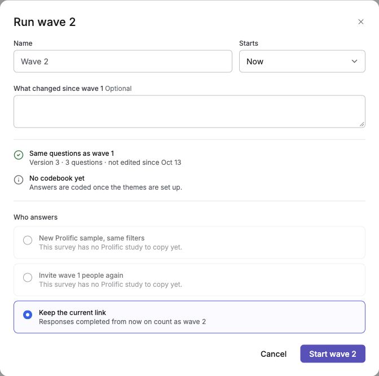Viewport: 379px width, 376px height.
Task: Click the "Same questions as wave 1" text
Action: click(x=72, y=154)
